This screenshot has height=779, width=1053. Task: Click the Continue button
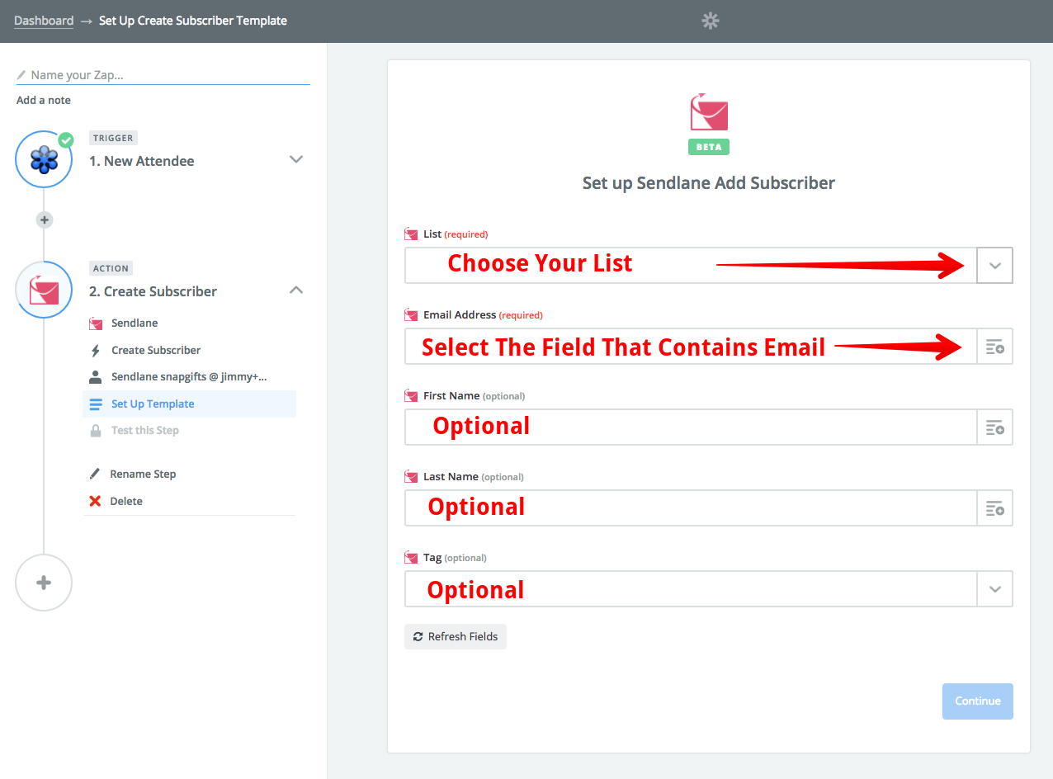(x=978, y=701)
